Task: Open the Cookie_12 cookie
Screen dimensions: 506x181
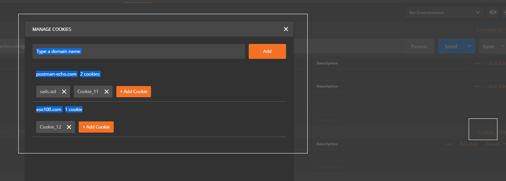Action: pyautogui.click(x=51, y=127)
